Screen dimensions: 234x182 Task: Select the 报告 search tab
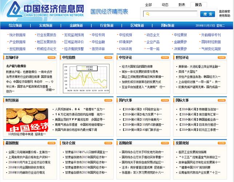tap(198, 5)
